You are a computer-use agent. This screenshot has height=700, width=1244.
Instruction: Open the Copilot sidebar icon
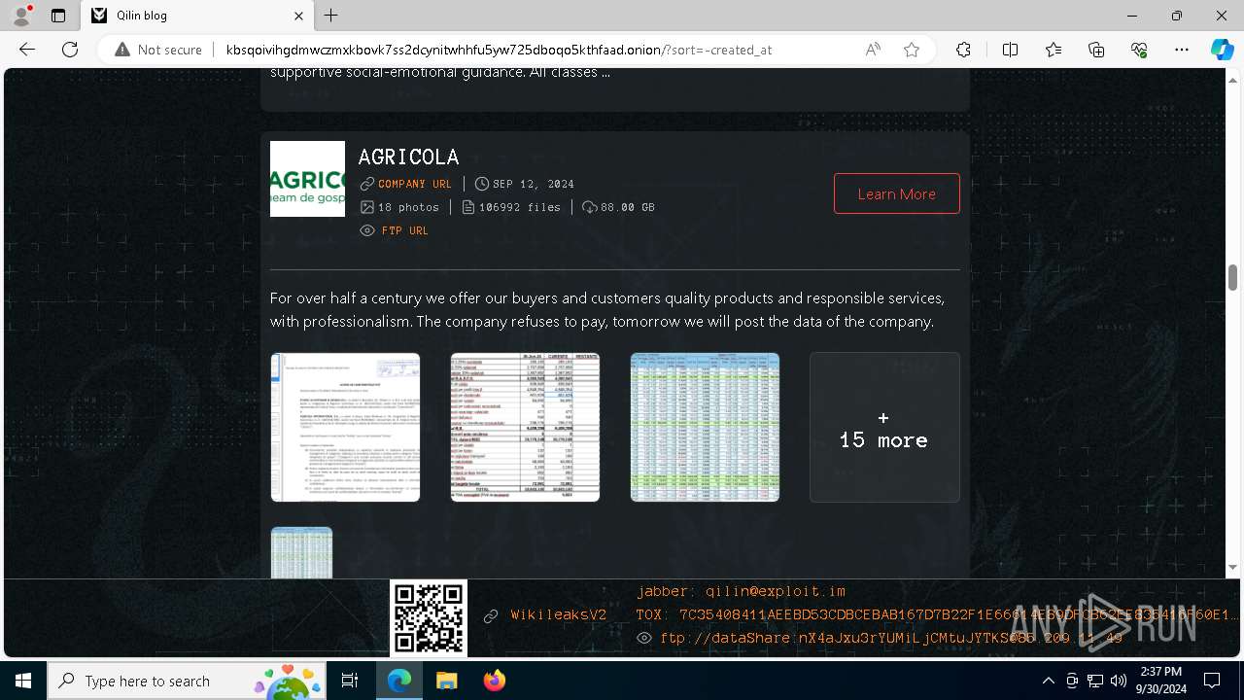coord(1222,50)
